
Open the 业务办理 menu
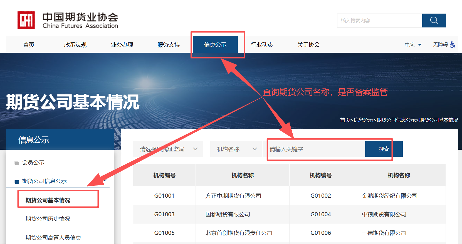tap(122, 45)
